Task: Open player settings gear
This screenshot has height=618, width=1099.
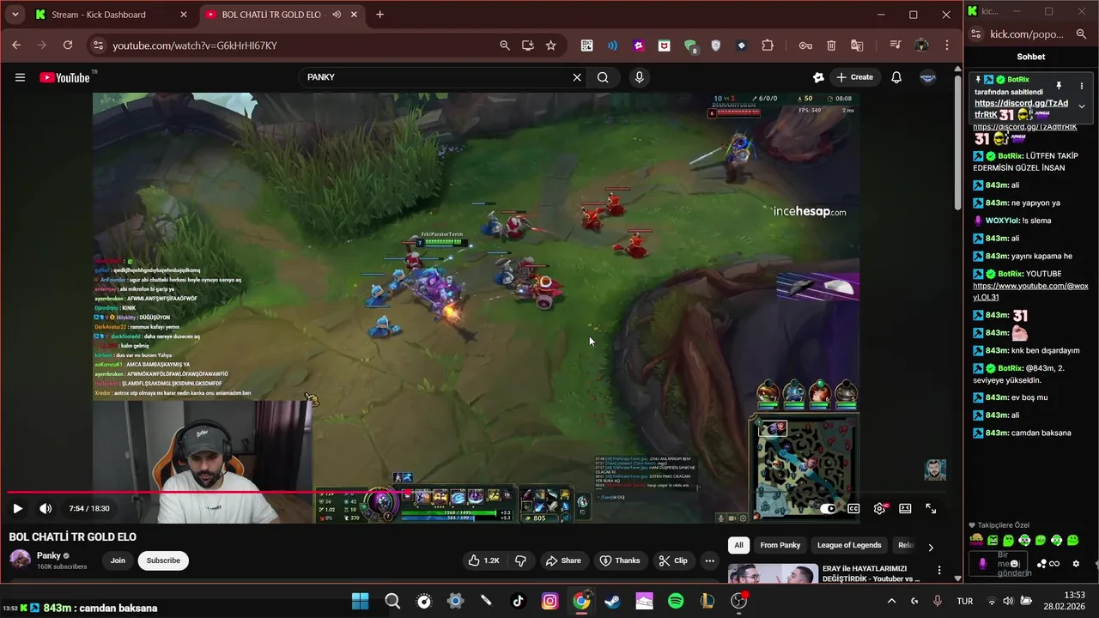Action: pos(879,508)
